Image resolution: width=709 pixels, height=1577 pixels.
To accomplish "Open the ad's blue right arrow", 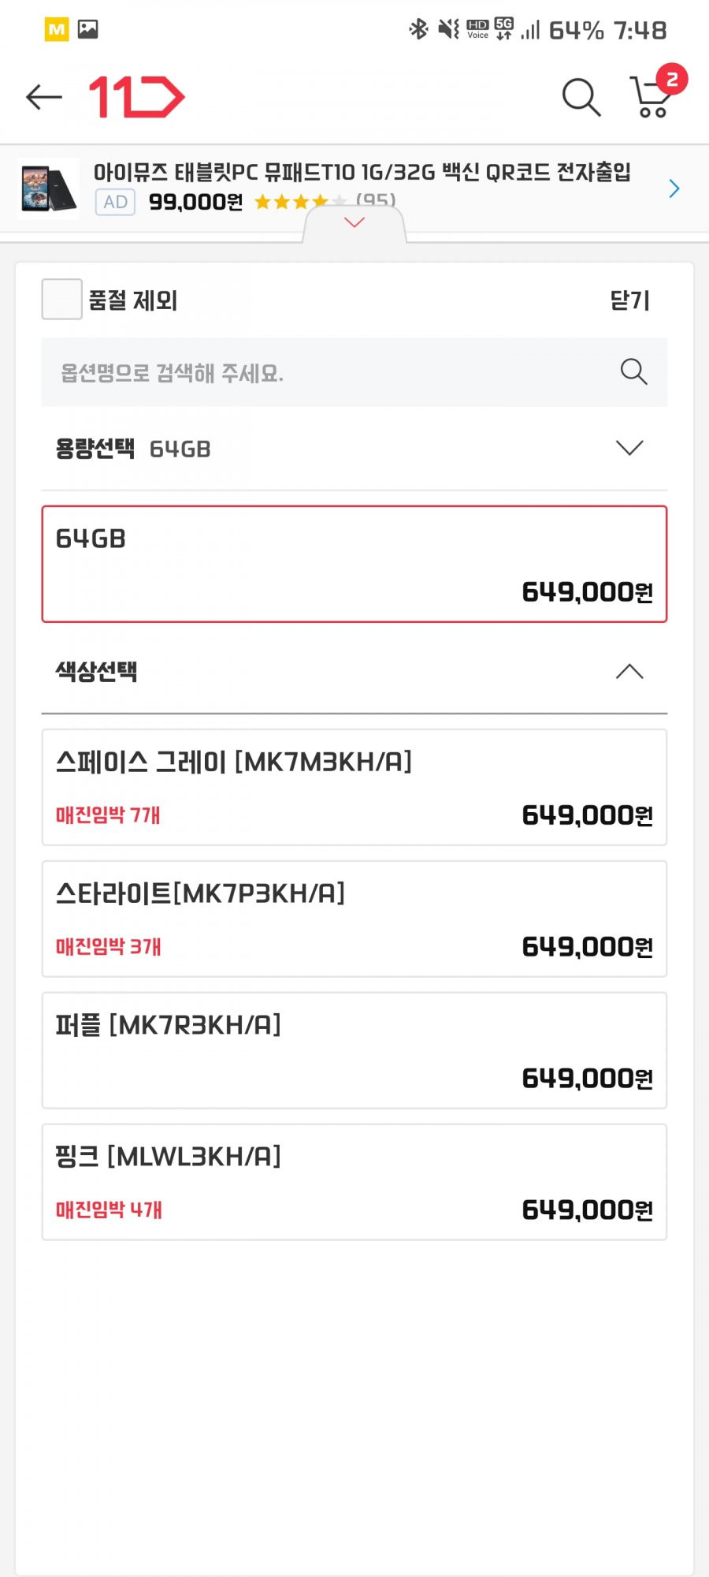I will click(674, 188).
